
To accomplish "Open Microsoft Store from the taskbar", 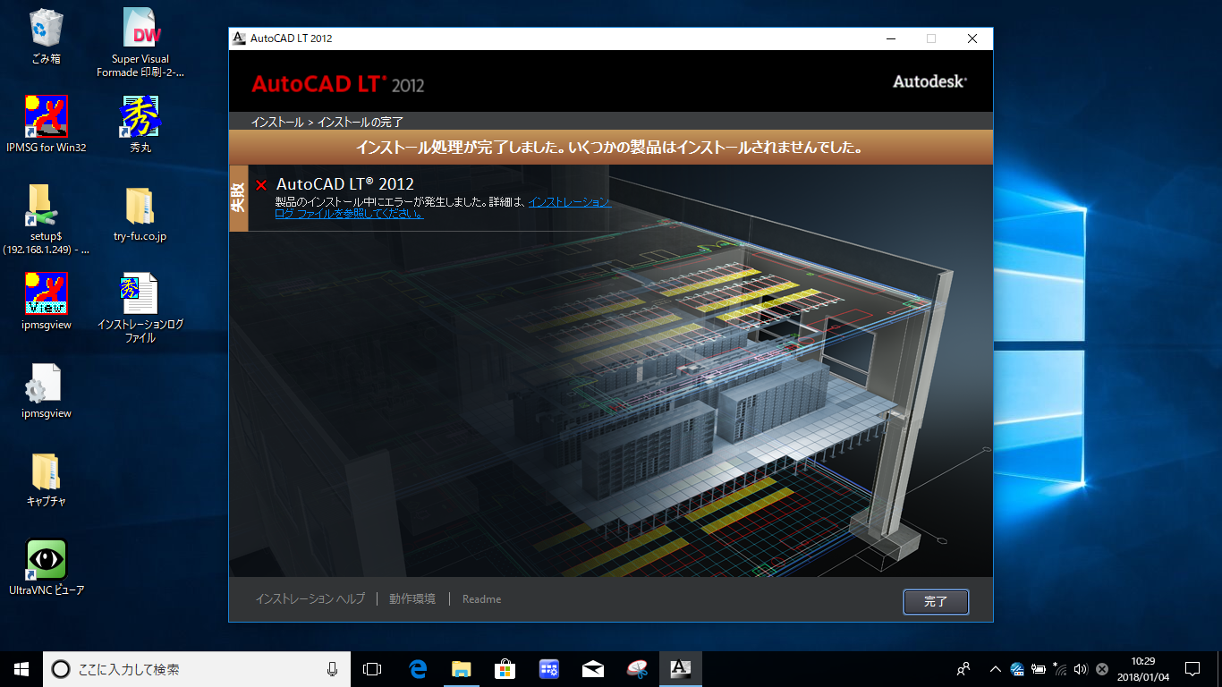I will [x=505, y=668].
